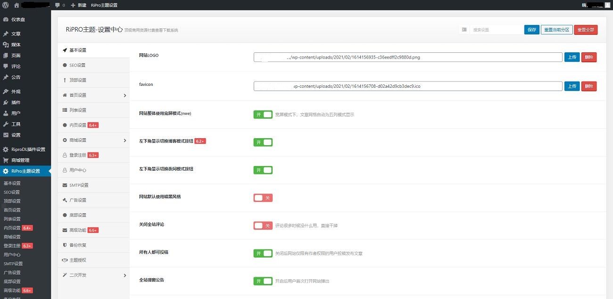
Task: Click the home site icon in admin bar
Action: click(17, 5)
